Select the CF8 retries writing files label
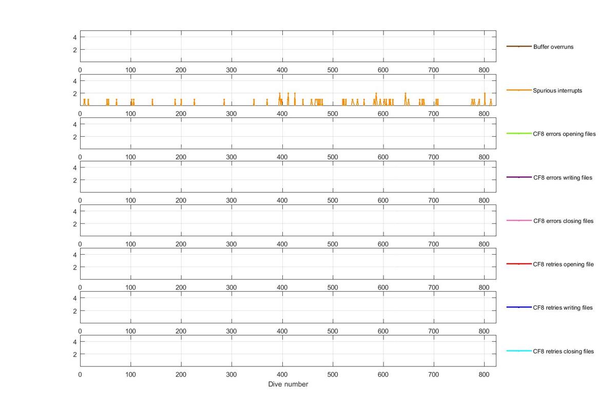The height and width of the screenshot is (412, 616). (x=563, y=307)
